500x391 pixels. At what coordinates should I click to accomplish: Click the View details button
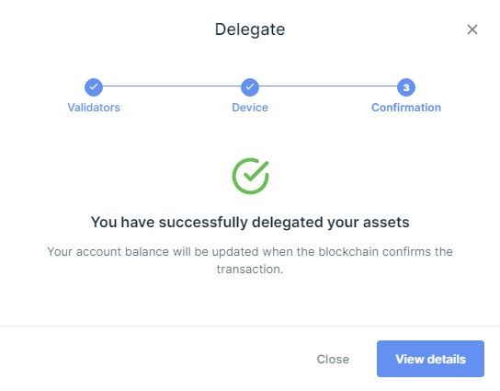(430, 359)
